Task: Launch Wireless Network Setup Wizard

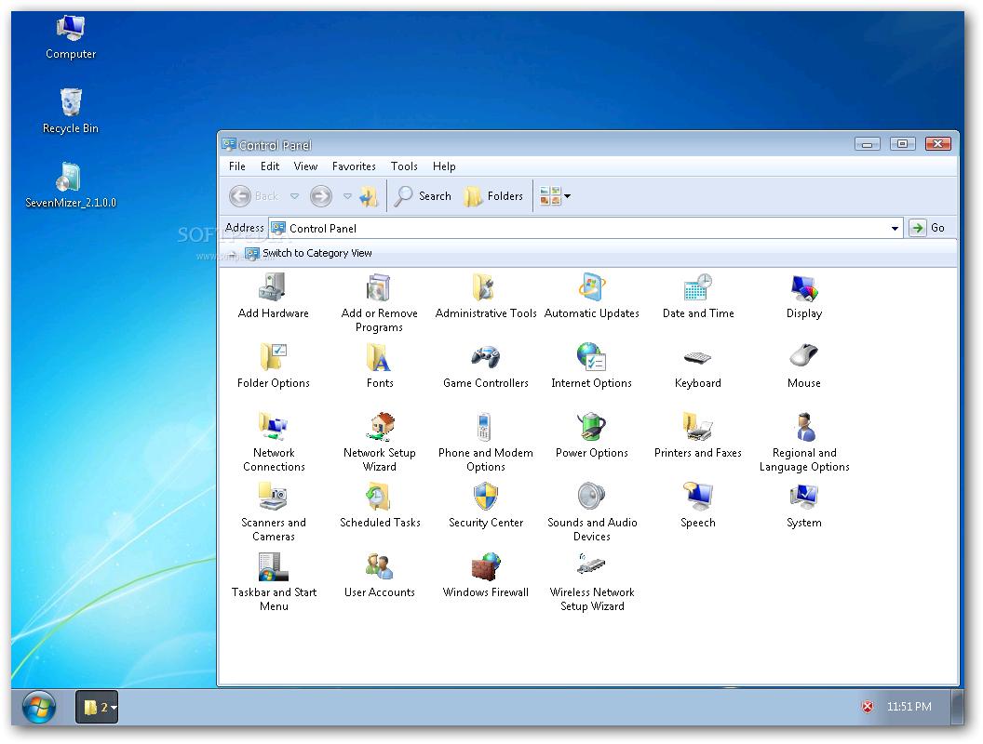Action: 592,582
